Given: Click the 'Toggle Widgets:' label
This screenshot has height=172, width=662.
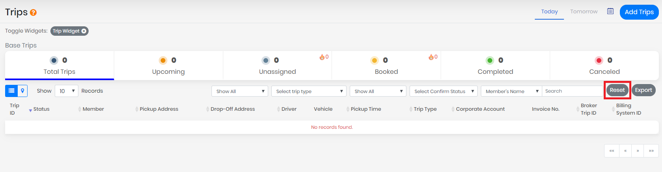Looking at the screenshot, I should (x=26, y=31).
